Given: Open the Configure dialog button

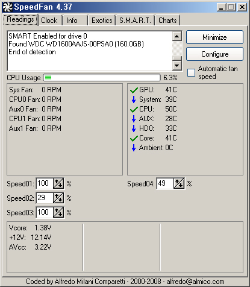Looking at the screenshot, I should (x=214, y=54).
